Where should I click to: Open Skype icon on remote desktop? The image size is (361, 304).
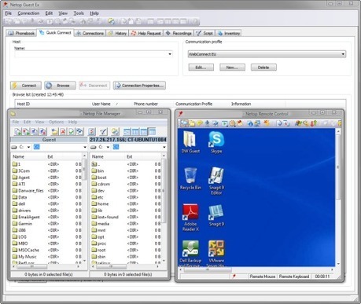click(216, 142)
